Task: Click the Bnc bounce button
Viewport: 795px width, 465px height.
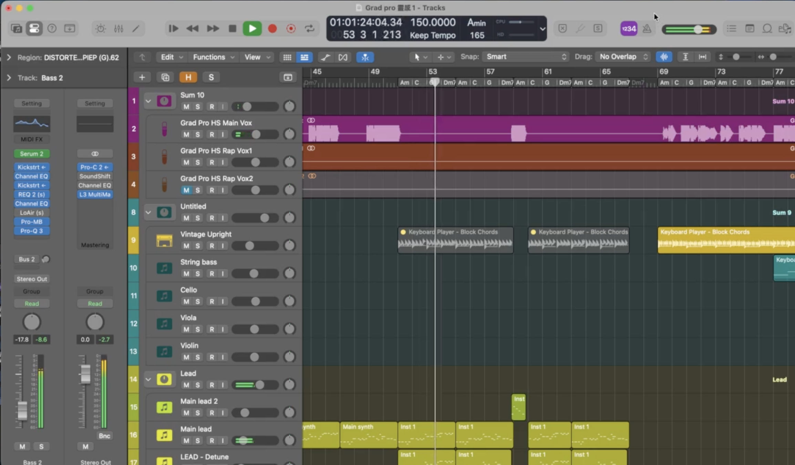Action: 104,436
